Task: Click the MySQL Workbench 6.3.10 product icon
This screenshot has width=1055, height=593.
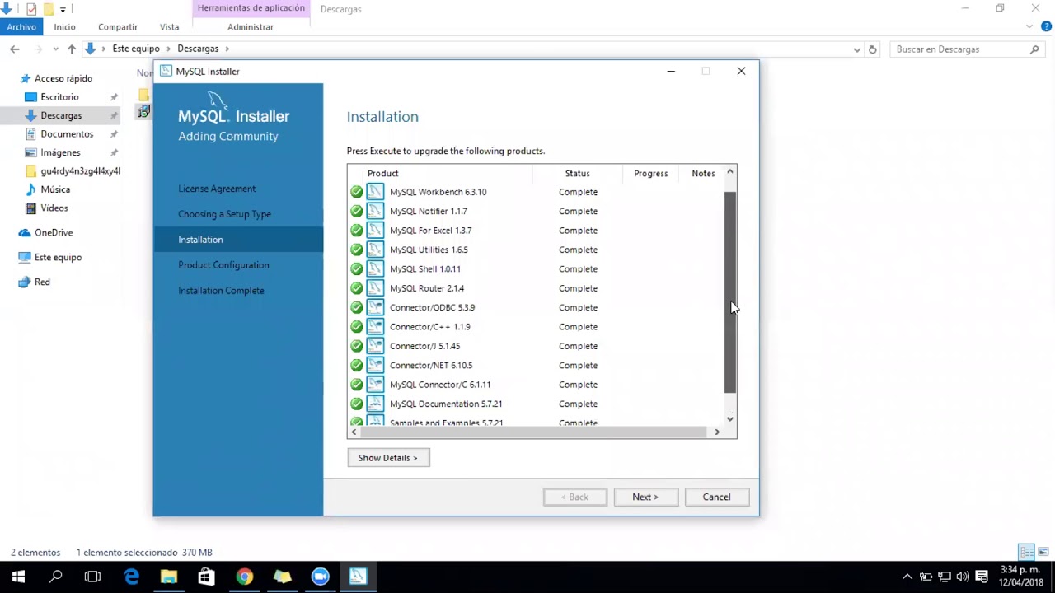Action: click(375, 192)
